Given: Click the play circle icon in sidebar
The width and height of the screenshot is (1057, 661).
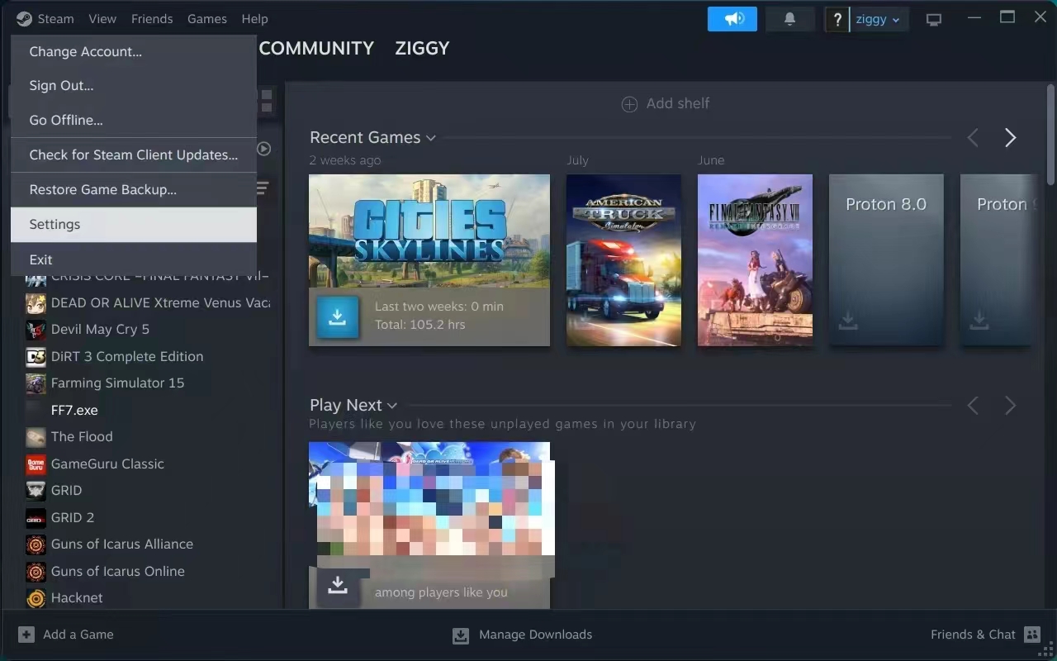Looking at the screenshot, I should (x=264, y=149).
